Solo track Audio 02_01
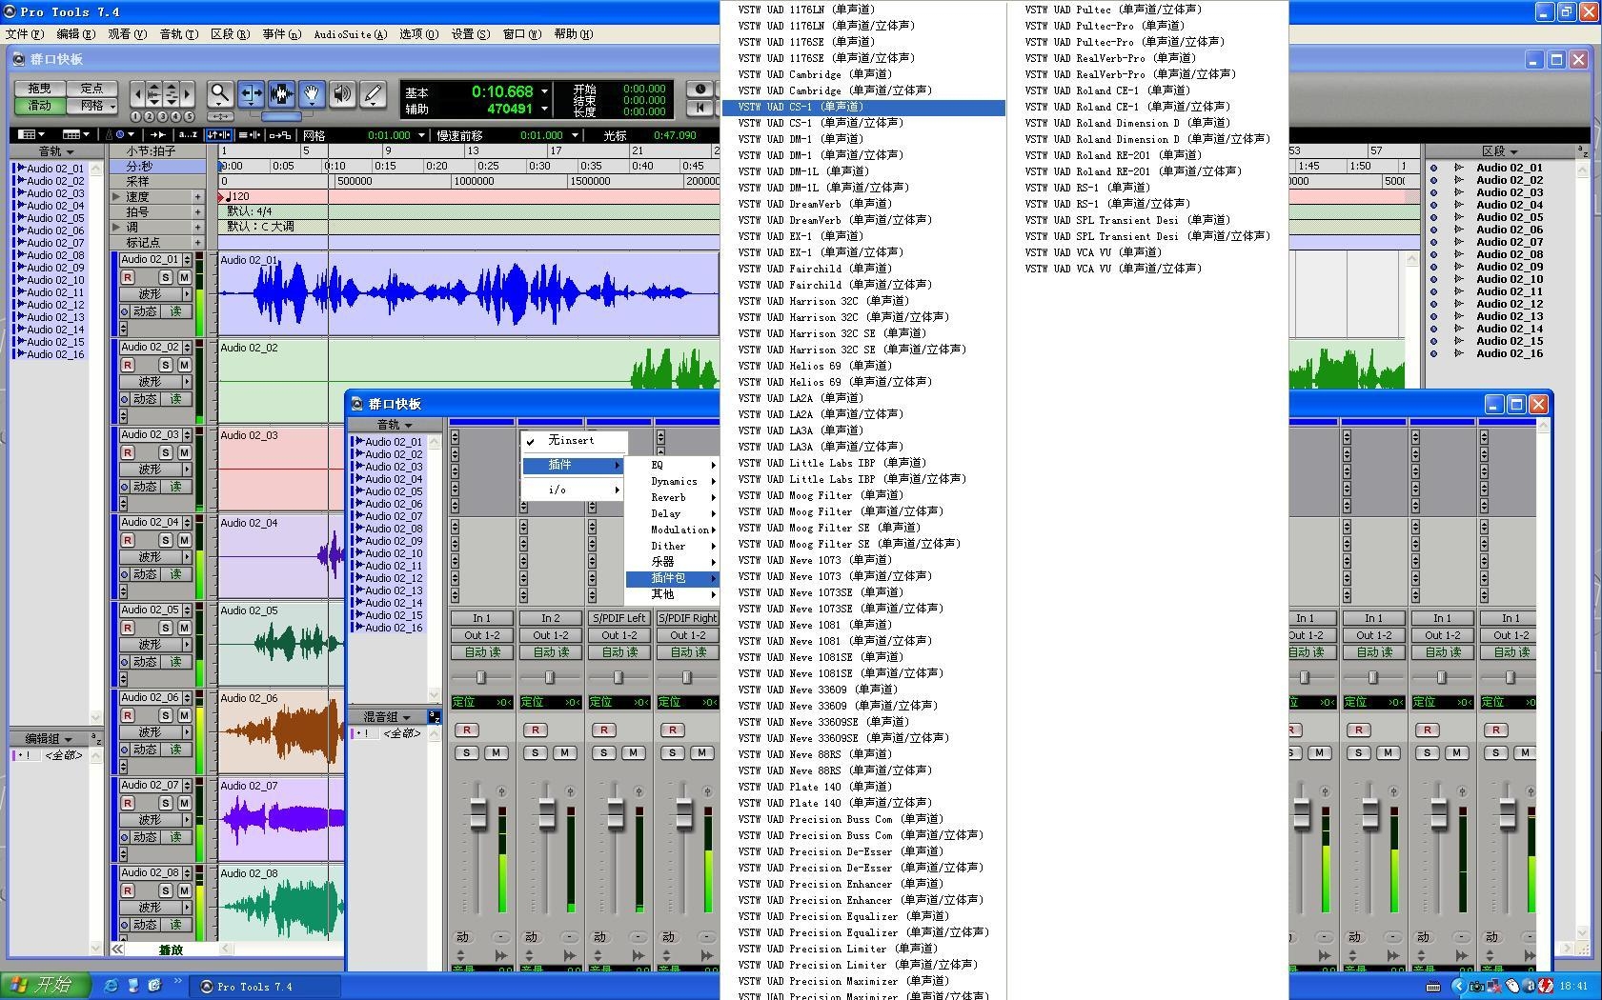1602x1000 pixels. pyautogui.click(x=166, y=277)
